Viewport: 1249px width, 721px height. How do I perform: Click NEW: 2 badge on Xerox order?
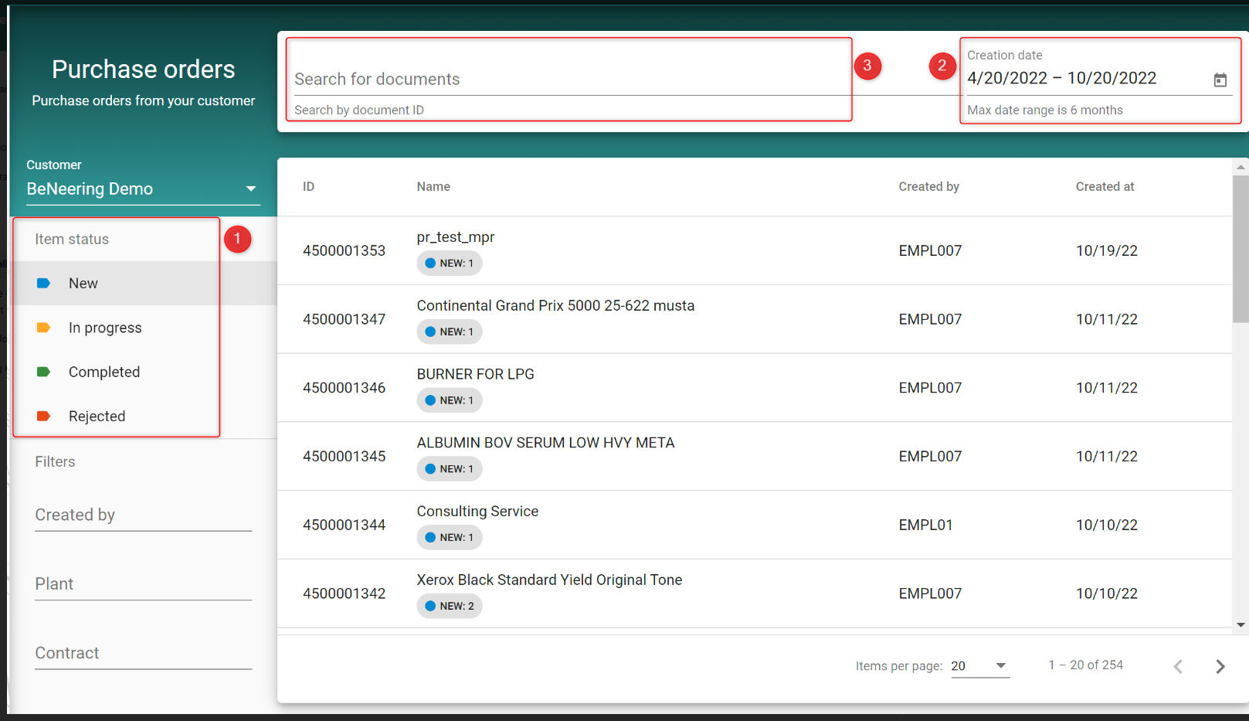click(450, 607)
